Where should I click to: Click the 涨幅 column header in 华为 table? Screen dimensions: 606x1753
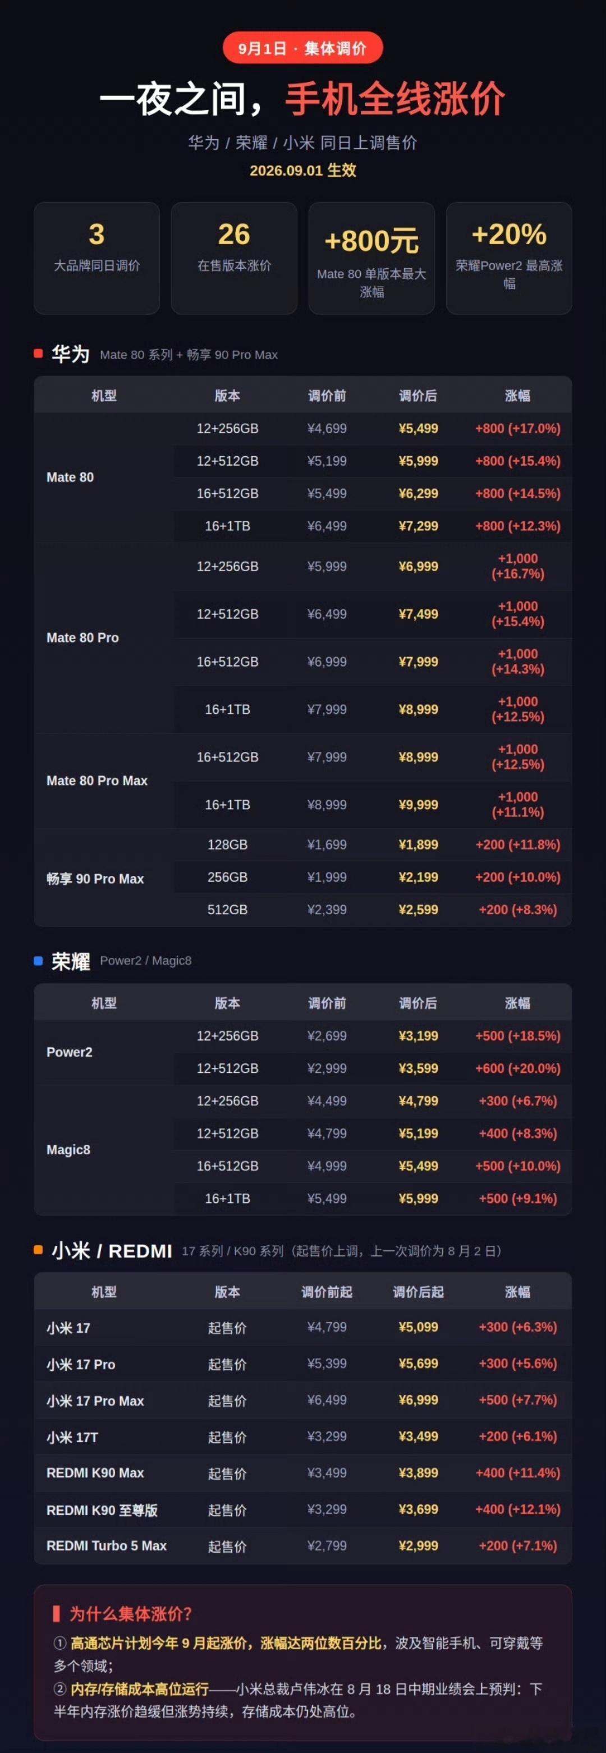pos(517,396)
